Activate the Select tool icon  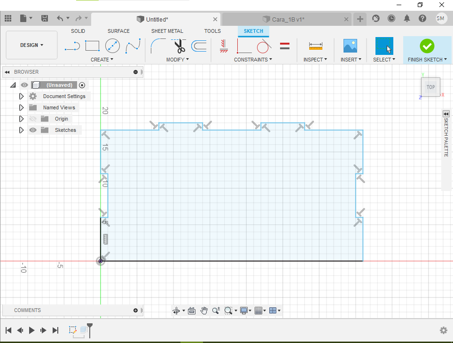point(384,46)
